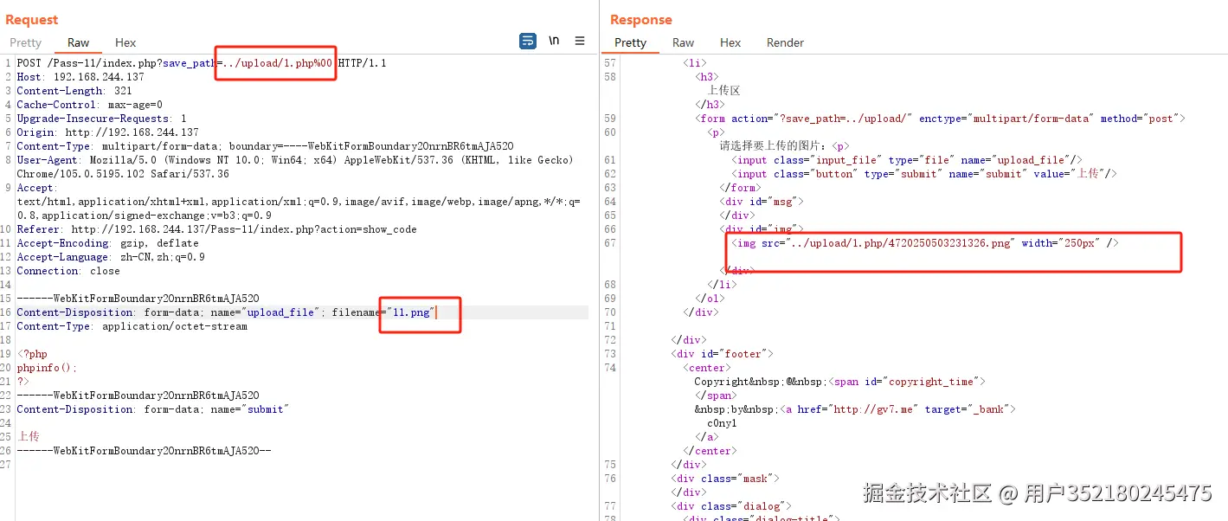Click the Referer header with action=show_code
This screenshot has width=1228, height=521.
tap(216, 229)
